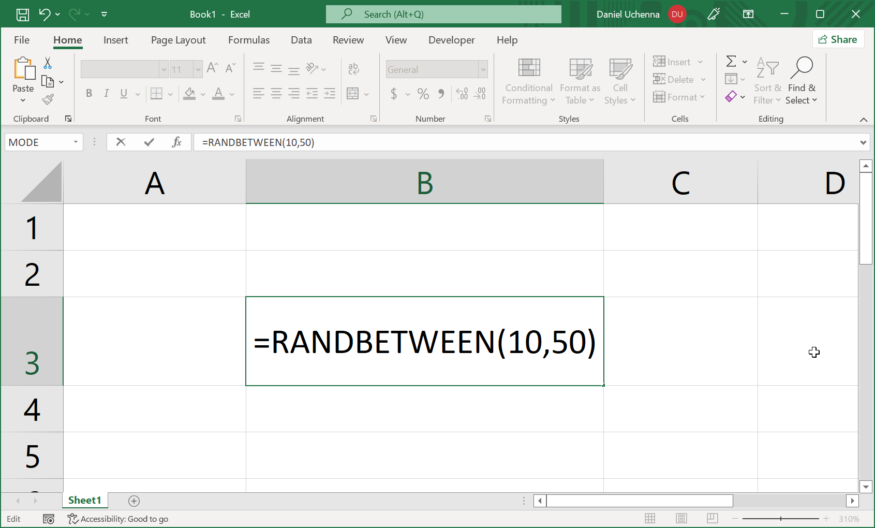Click the Insert Function fx button
Viewport: 875px width, 528px height.
(x=177, y=142)
